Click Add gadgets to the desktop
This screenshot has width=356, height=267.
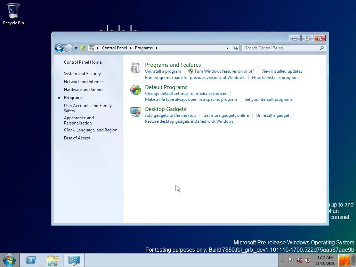(170, 115)
